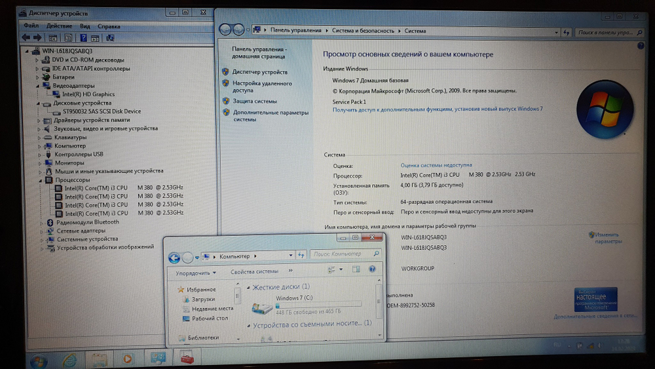
Task: Expand Контроллеры USB node
Action: click(40, 155)
